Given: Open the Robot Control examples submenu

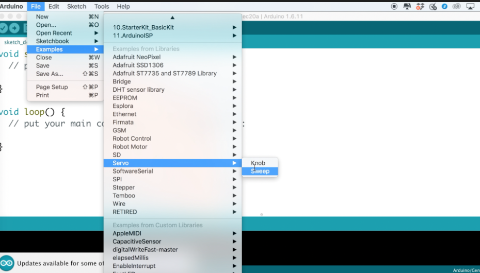Looking at the screenshot, I should [173, 139].
